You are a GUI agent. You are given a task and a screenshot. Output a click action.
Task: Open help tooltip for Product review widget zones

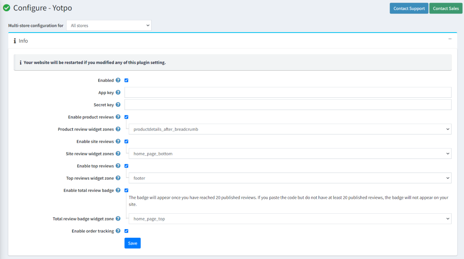click(x=118, y=129)
